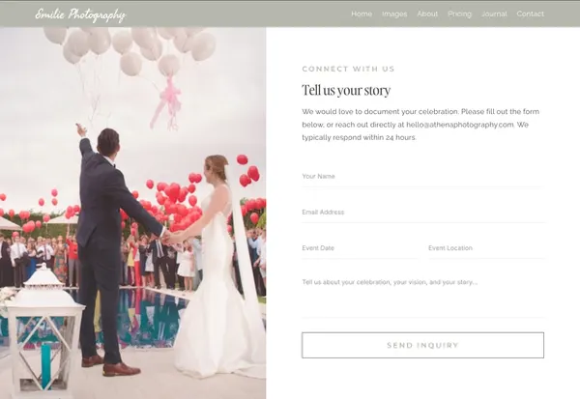Screen dimensions: 580x399
Task: Click the hello@athenaphotography.com email text
Action: pyautogui.click(x=460, y=125)
